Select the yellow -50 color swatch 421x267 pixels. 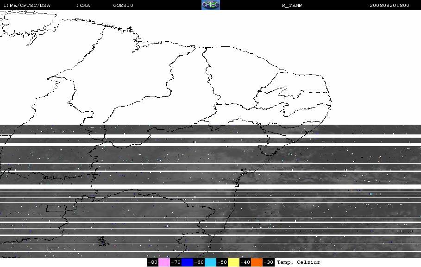pyautogui.click(x=233, y=262)
